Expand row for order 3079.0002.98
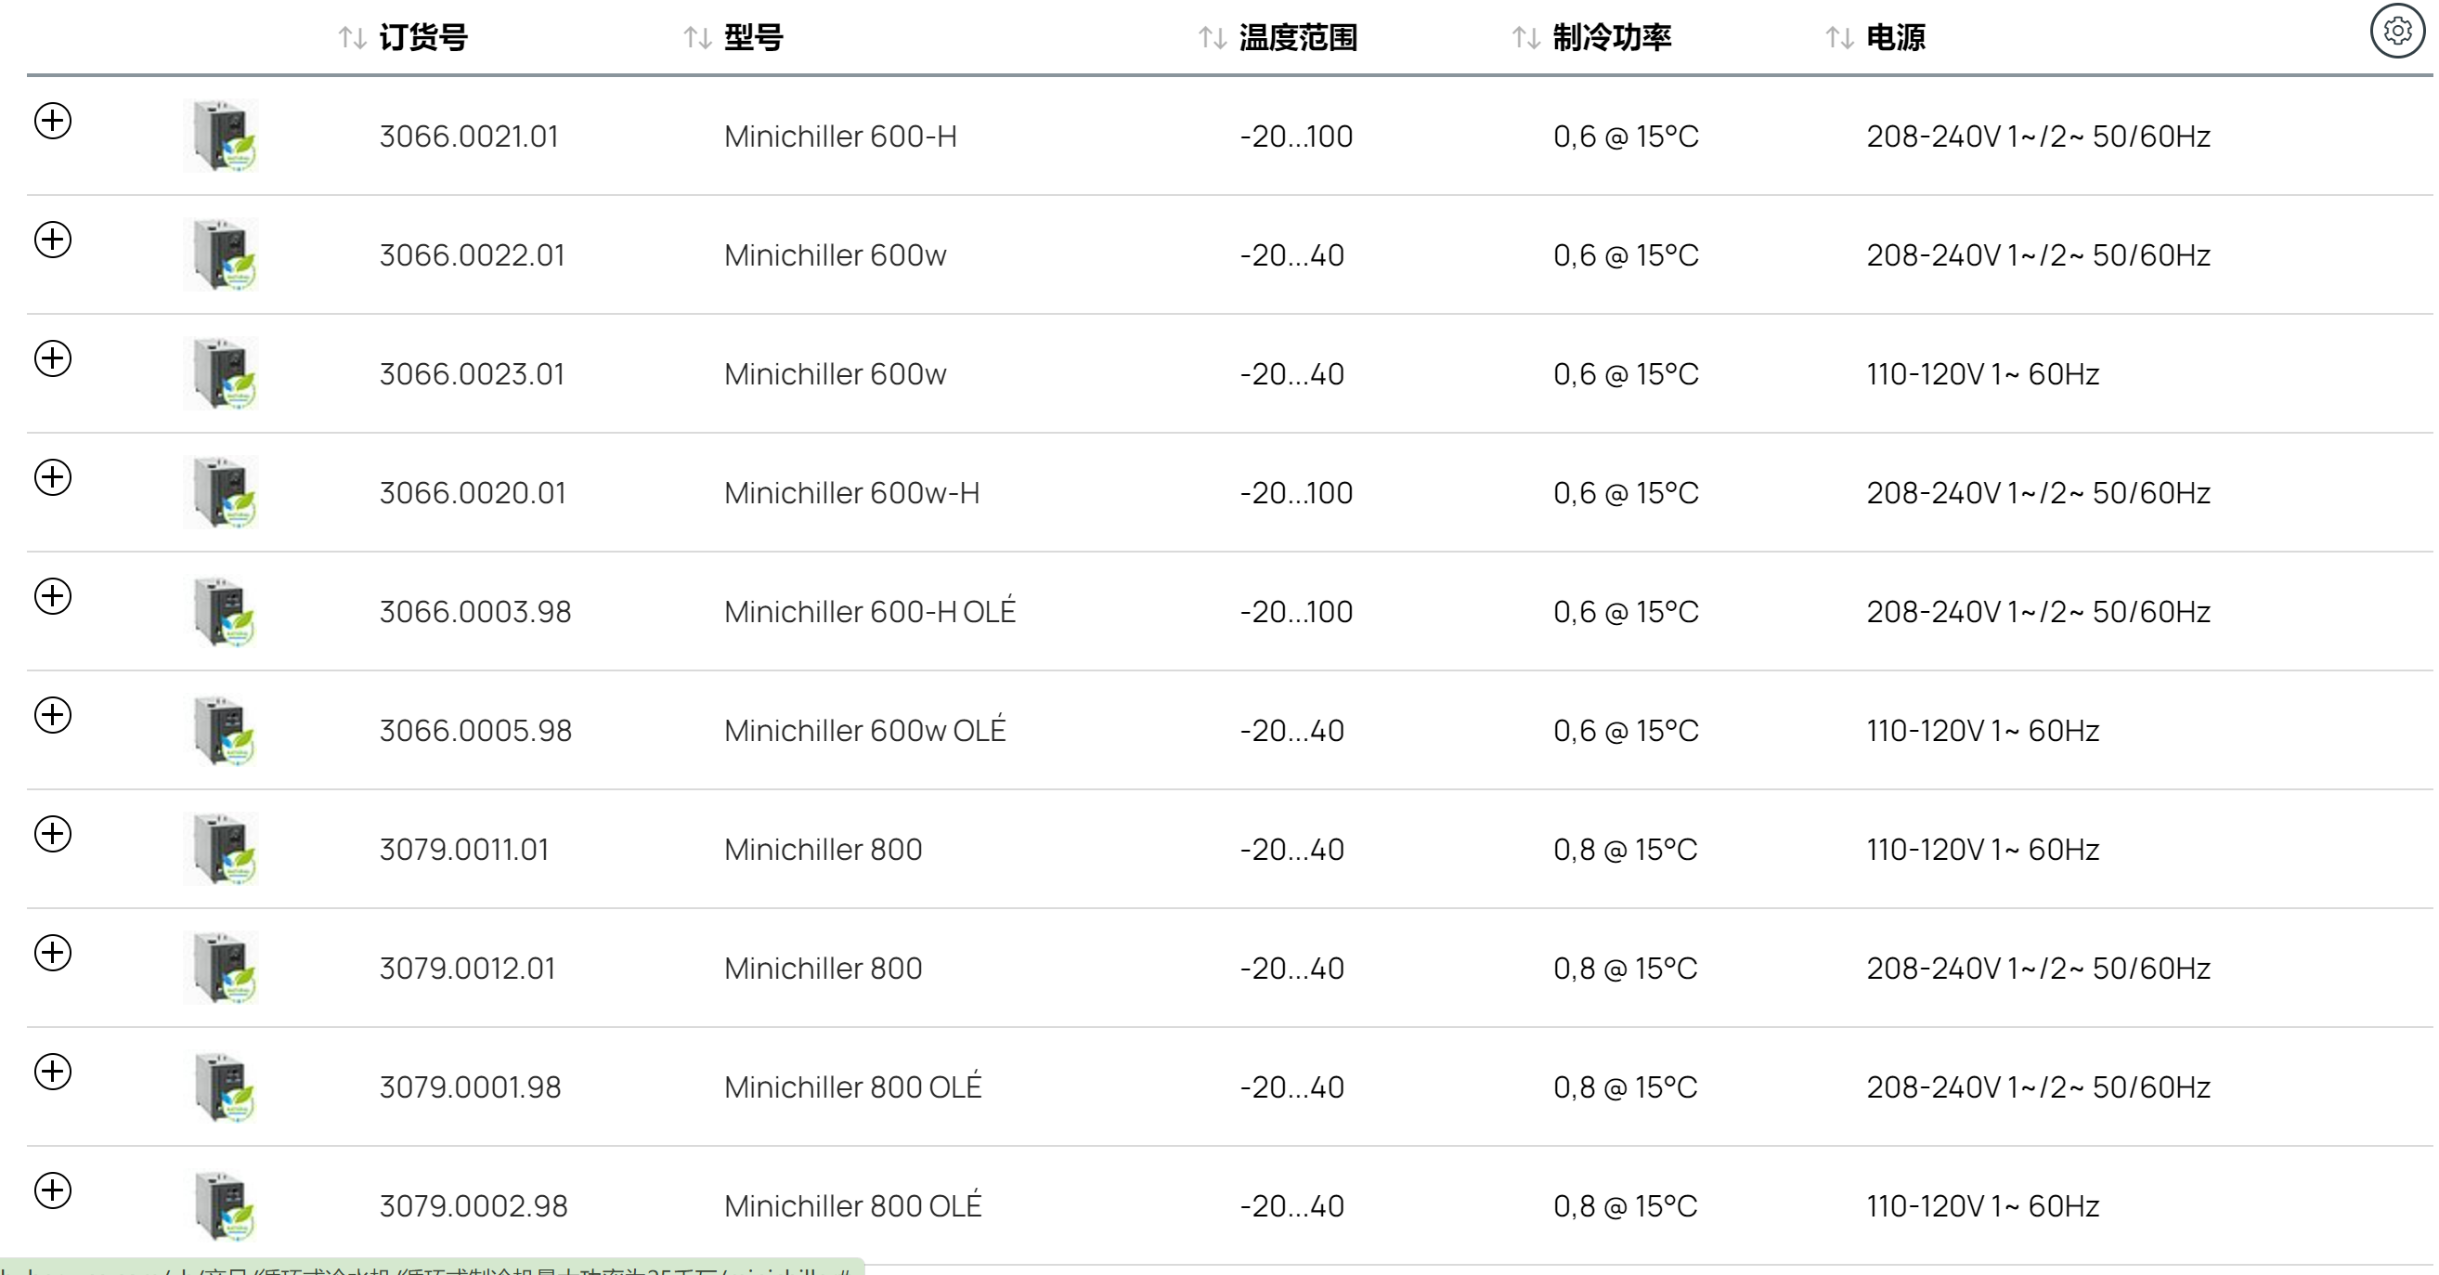The width and height of the screenshot is (2439, 1275). pyautogui.click(x=53, y=1190)
